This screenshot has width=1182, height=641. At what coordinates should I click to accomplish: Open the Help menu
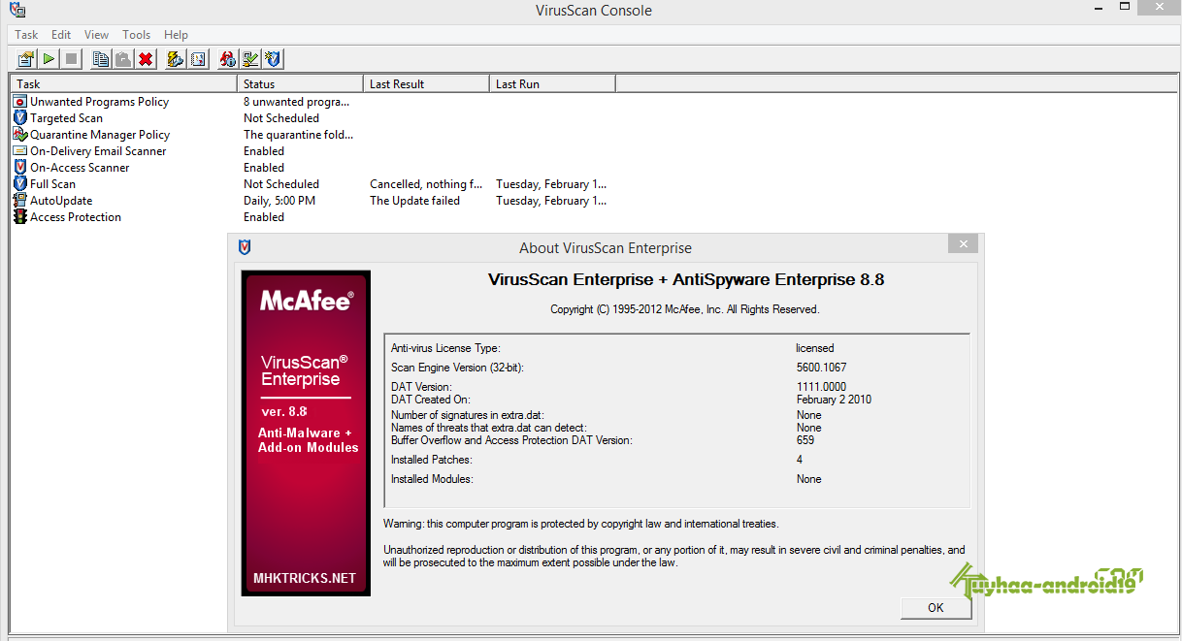(176, 35)
